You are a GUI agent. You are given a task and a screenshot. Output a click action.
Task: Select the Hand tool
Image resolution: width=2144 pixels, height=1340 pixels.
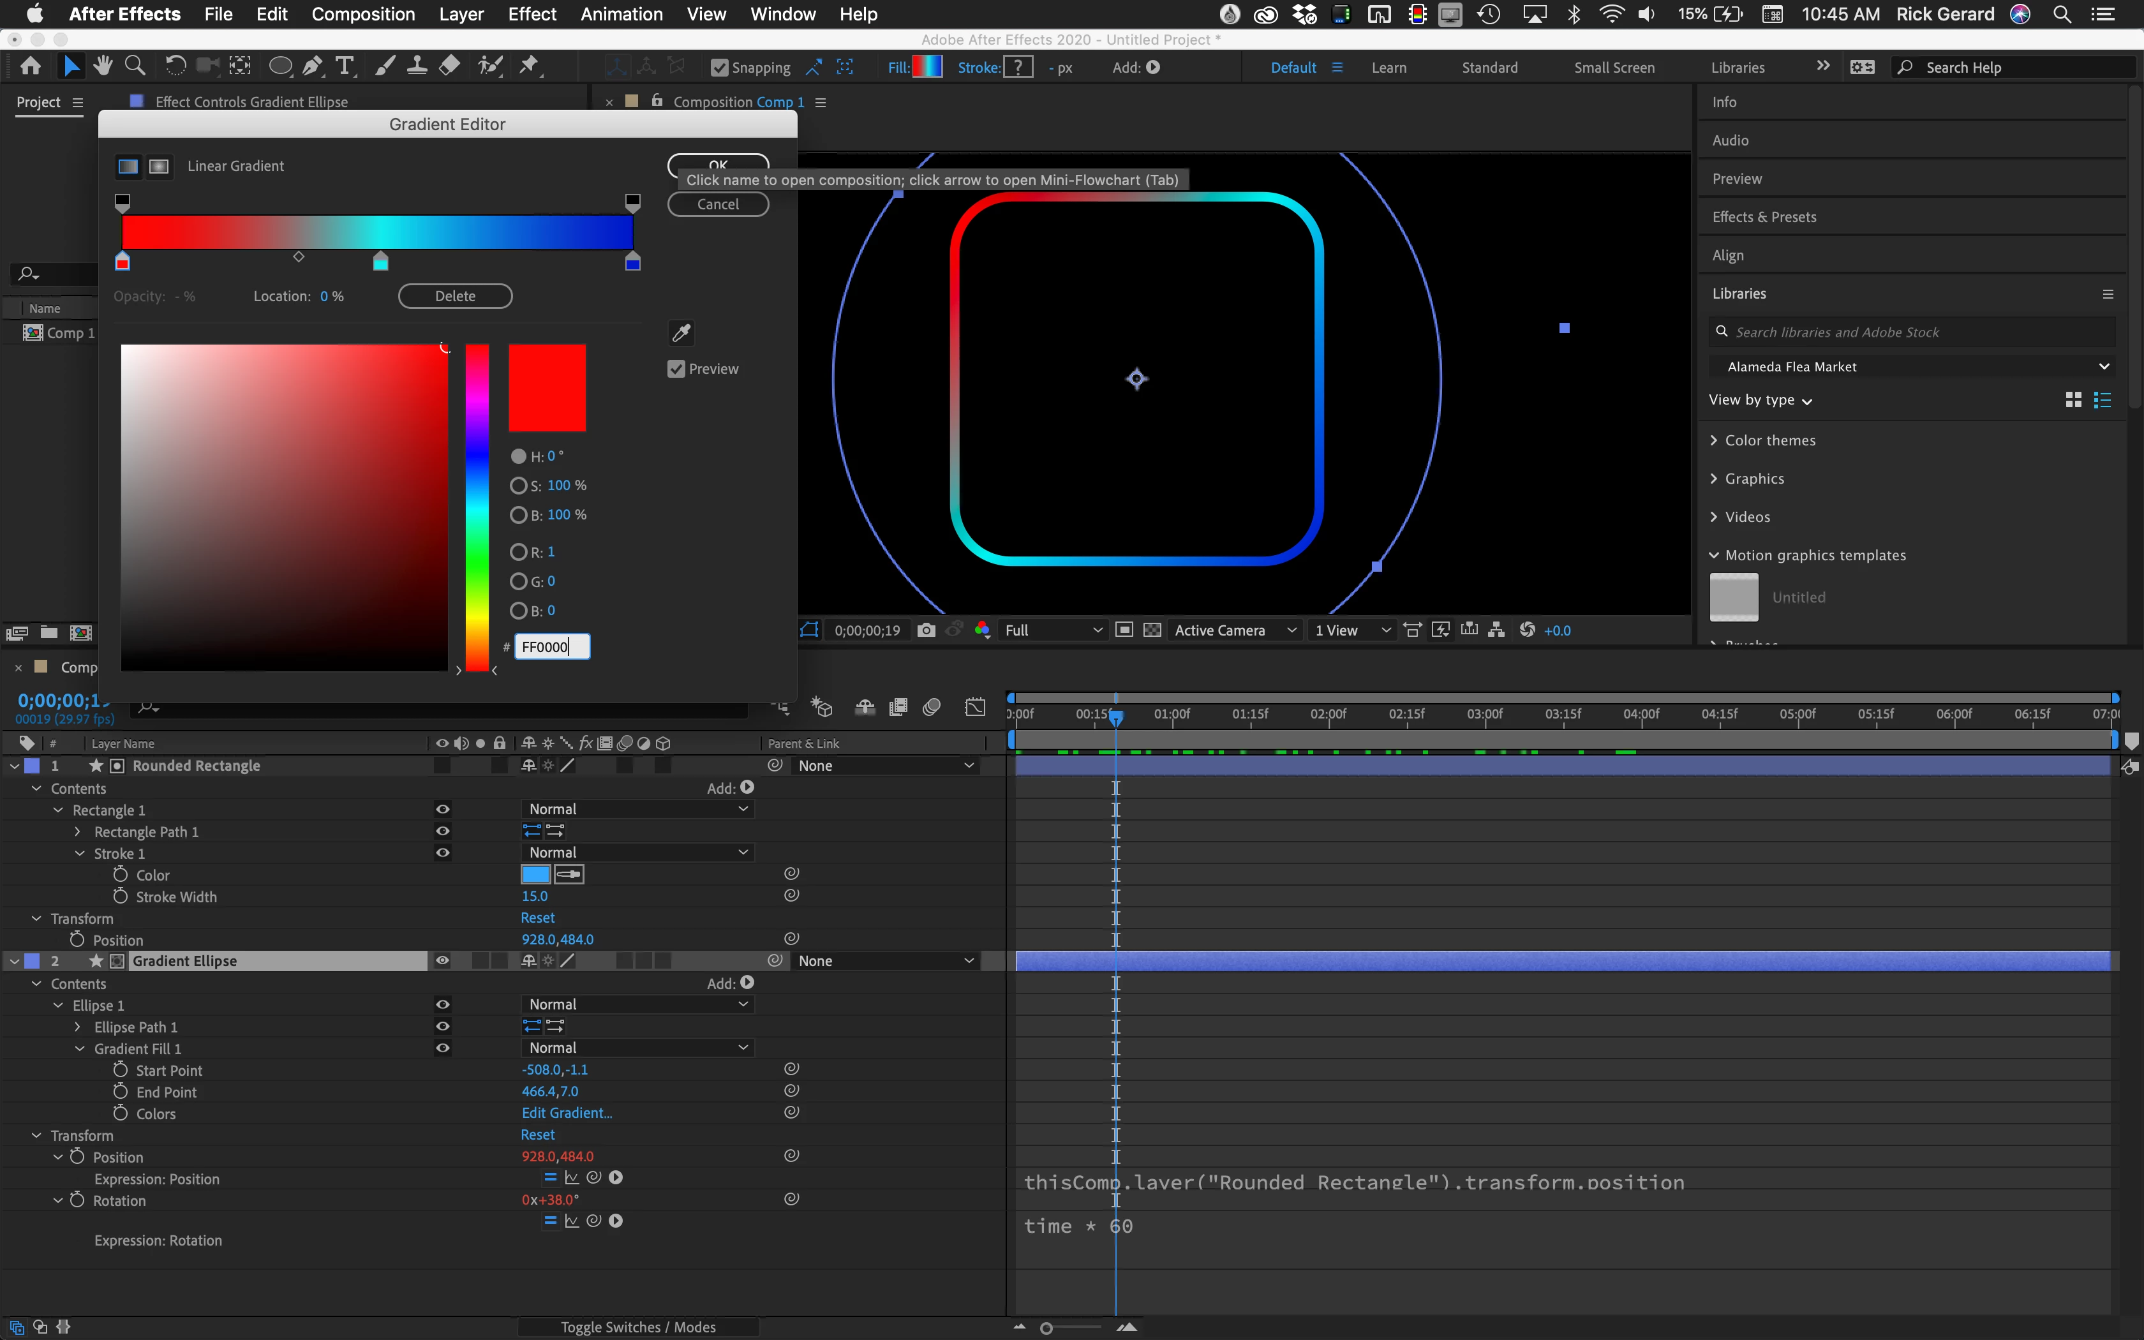[x=103, y=66]
